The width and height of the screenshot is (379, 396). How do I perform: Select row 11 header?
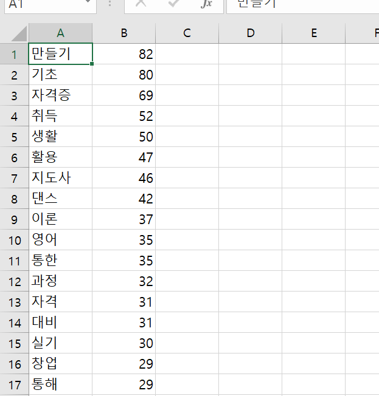[x=14, y=261]
